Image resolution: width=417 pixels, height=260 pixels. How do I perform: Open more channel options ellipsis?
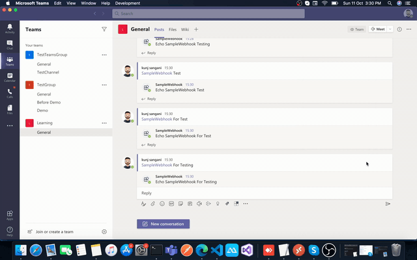[409, 29]
